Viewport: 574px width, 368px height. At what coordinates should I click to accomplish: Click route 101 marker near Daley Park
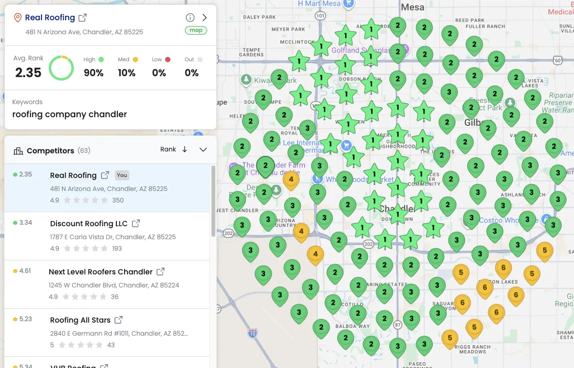(x=321, y=15)
